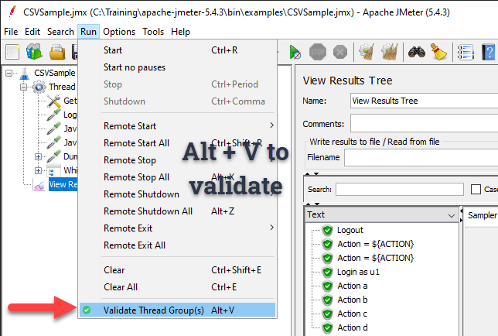Click the Search binoculars icon
The height and width of the screenshot is (336, 498).
[417, 52]
